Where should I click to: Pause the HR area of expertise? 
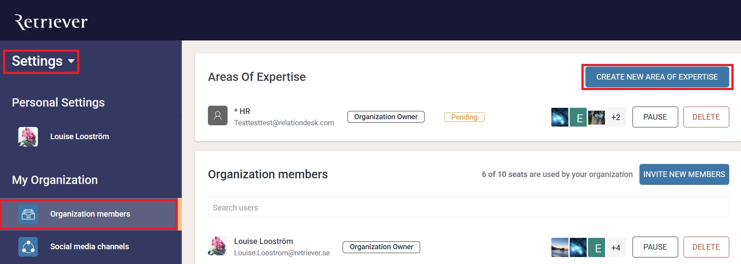click(x=655, y=117)
